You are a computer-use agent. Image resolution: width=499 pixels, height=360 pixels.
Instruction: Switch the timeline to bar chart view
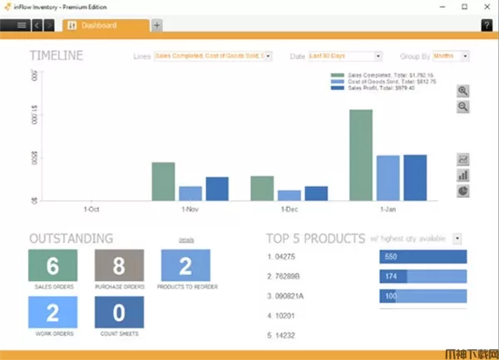click(463, 175)
